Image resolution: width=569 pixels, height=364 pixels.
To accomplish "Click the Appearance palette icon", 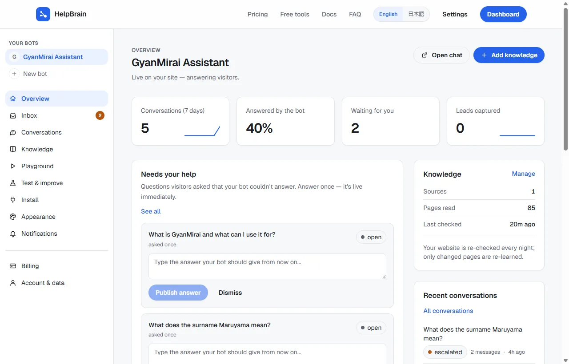I will pyautogui.click(x=13, y=217).
